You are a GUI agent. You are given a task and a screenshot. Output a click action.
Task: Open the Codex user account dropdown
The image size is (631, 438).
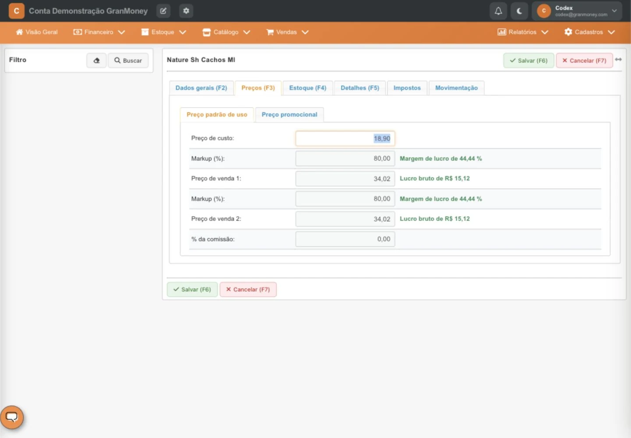577,11
